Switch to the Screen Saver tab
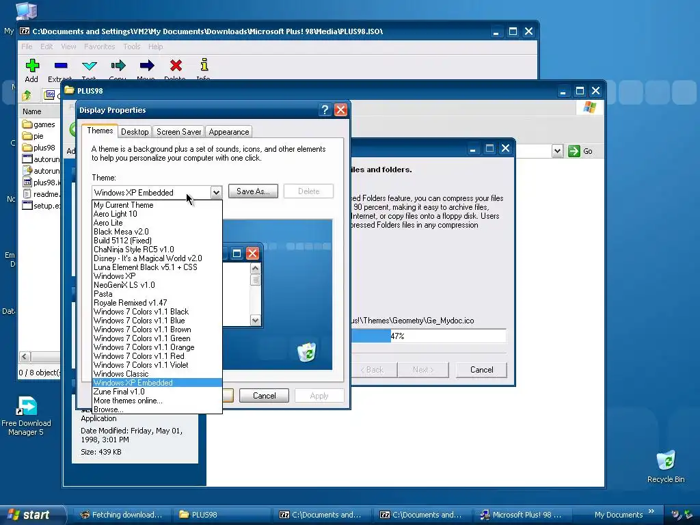The image size is (700, 525). click(178, 132)
